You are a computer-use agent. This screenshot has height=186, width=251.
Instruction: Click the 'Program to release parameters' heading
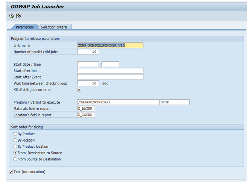[35, 39]
